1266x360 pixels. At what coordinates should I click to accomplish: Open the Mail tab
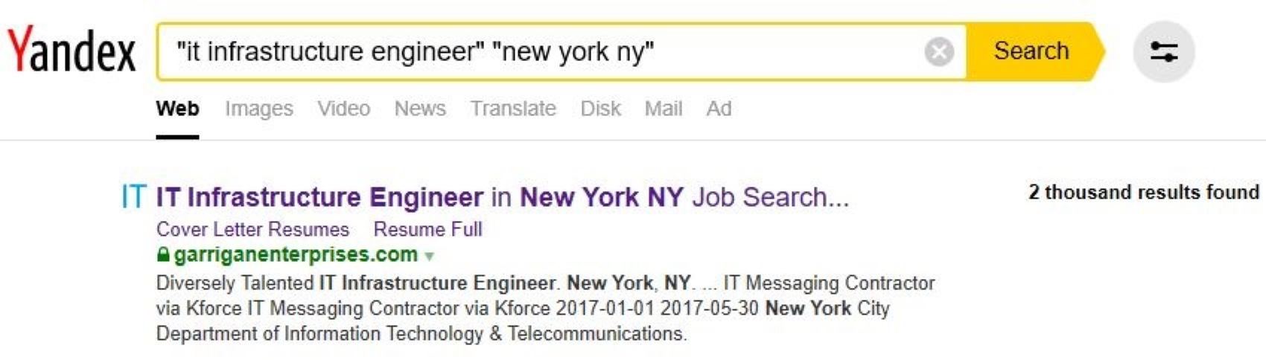[x=663, y=109]
